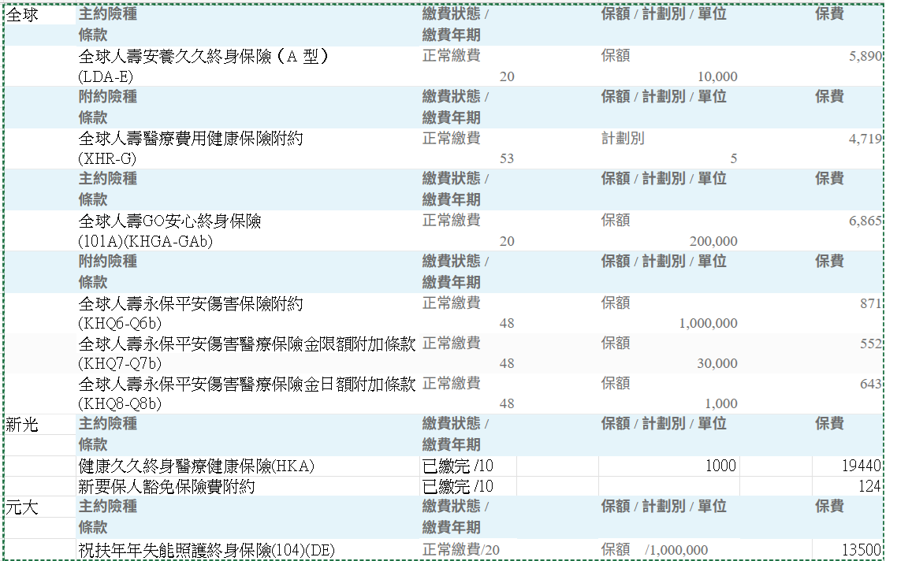Select plan value 5 under 計劃別
Screen dimensions: 908x561
(x=734, y=158)
